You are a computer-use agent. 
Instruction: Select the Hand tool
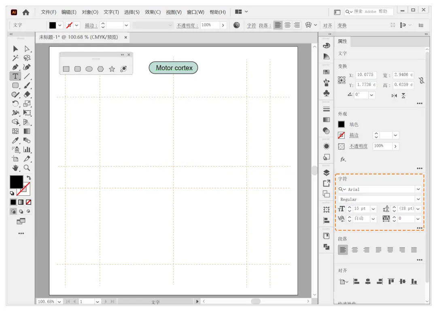coord(15,168)
